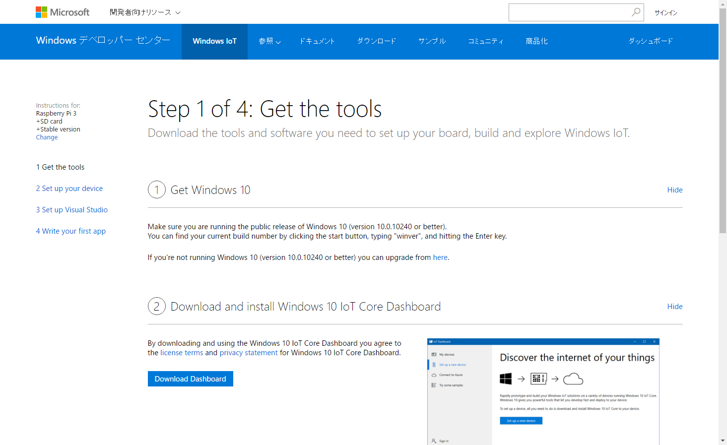Open the privacy statement link
This screenshot has height=445, width=727.
(x=249, y=353)
